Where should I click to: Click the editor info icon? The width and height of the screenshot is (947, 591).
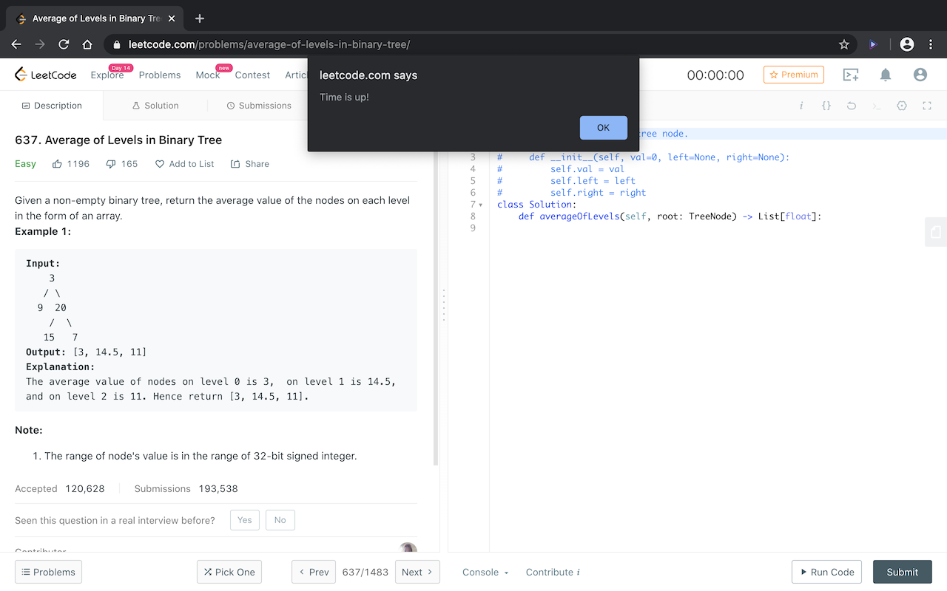pos(801,106)
